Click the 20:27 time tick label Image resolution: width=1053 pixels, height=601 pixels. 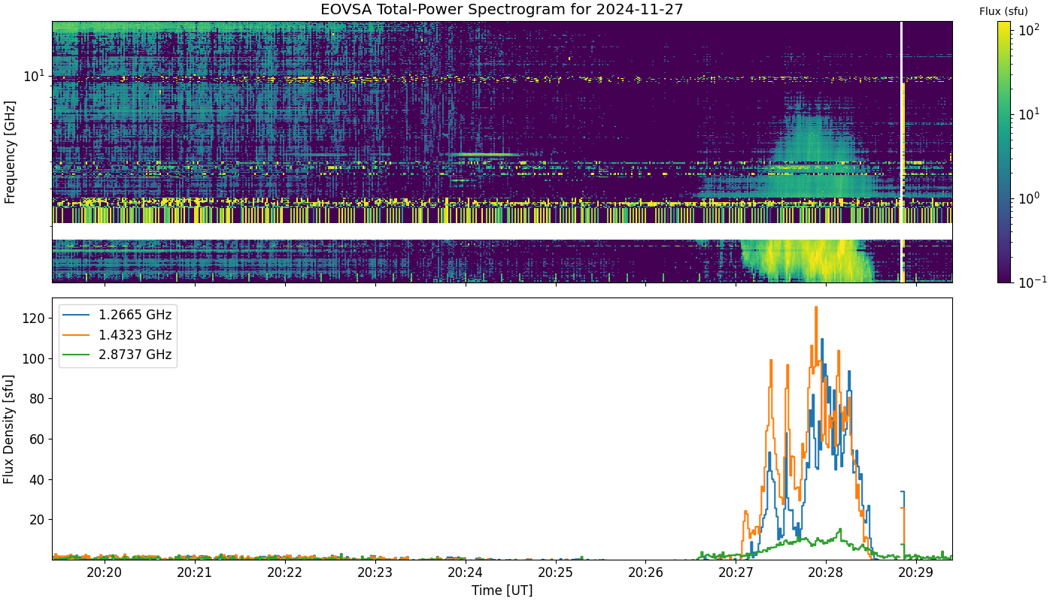click(736, 572)
